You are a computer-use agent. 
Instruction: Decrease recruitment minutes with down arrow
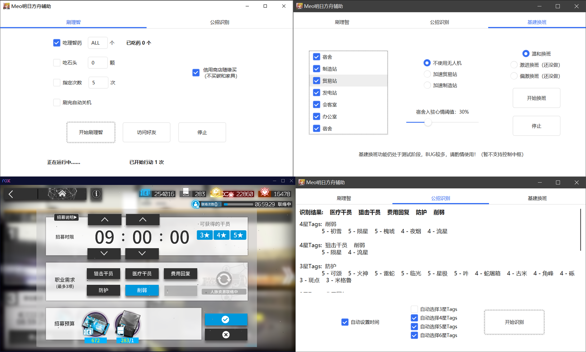tap(142, 253)
